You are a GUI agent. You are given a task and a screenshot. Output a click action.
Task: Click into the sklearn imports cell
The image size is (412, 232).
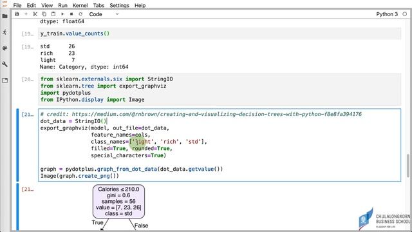click(x=220, y=90)
